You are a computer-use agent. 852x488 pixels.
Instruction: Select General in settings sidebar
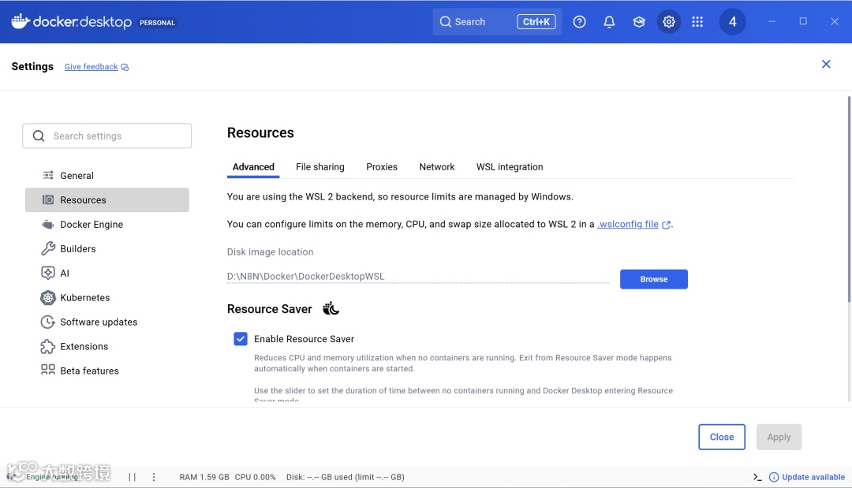click(107, 175)
